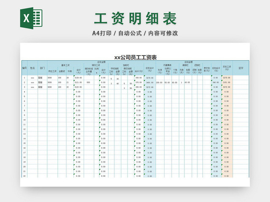270x202 pixels.
Task: Select the 3272.00 cell under 应发合计
Action: (x=150, y=87)
